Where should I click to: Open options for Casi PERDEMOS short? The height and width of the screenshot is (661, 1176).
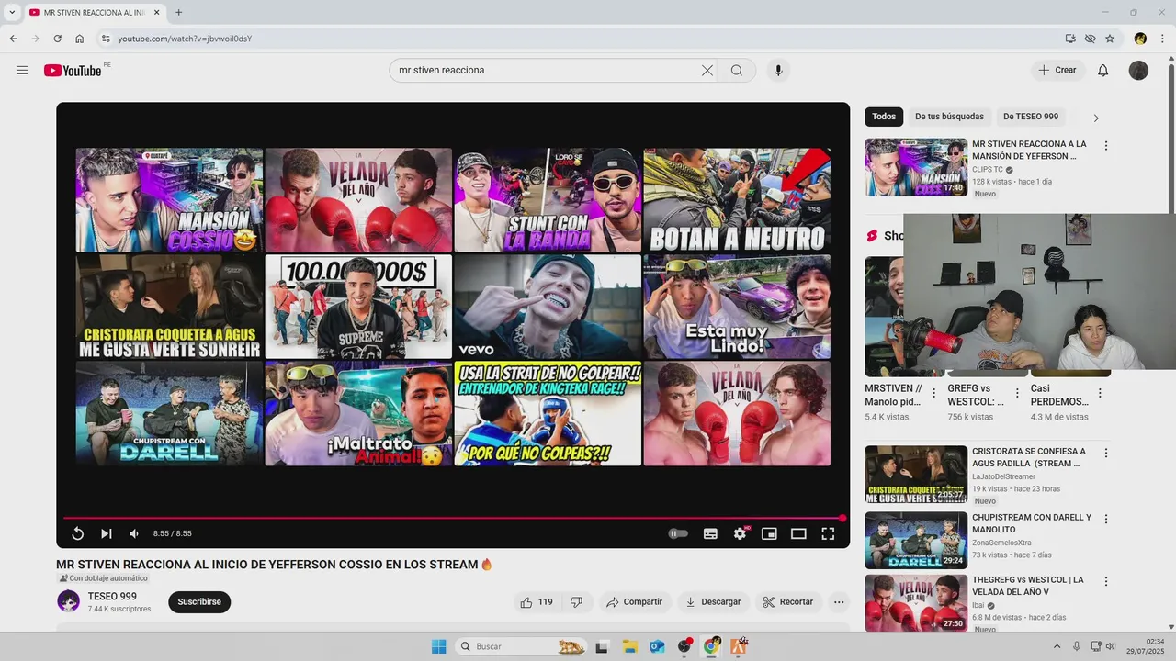click(x=1100, y=393)
